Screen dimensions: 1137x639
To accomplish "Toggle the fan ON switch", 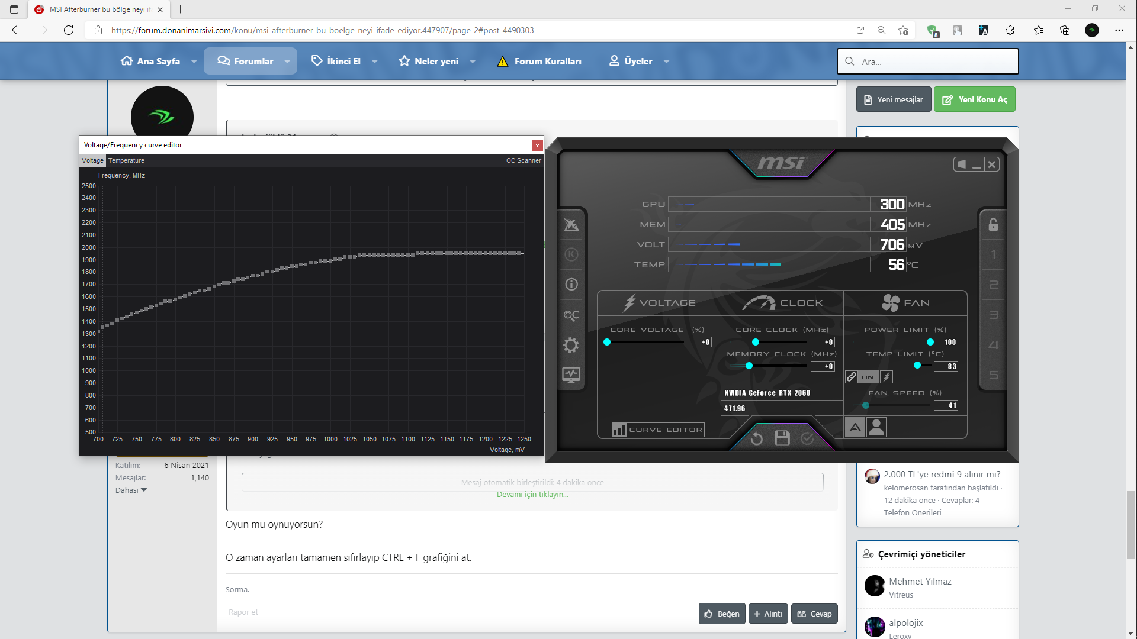I will [x=868, y=377].
